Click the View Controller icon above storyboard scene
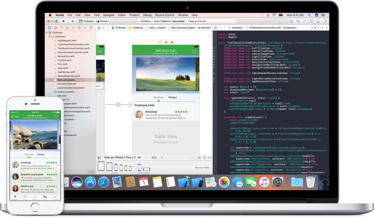The image size is (374, 218). 160,42
